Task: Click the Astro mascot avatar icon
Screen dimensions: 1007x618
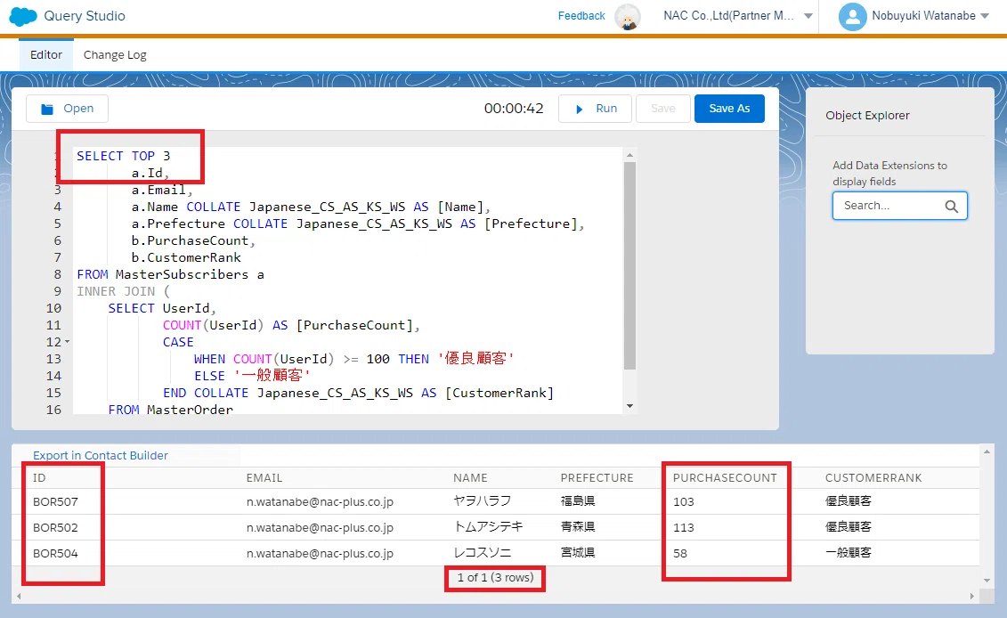Action: [x=628, y=17]
